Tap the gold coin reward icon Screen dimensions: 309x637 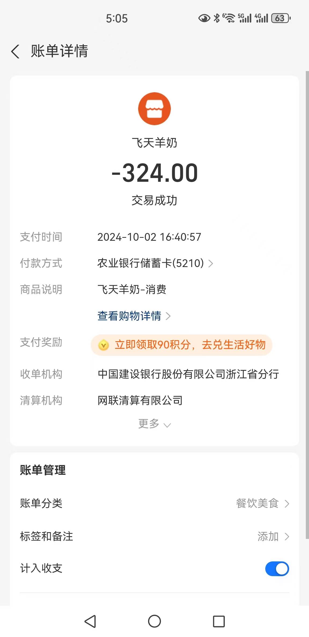tap(104, 345)
